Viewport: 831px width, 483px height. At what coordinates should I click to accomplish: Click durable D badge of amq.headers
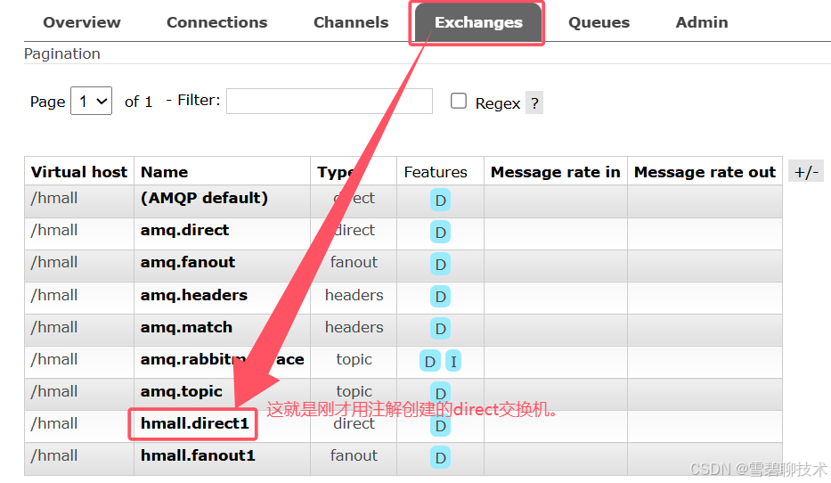point(440,297)
